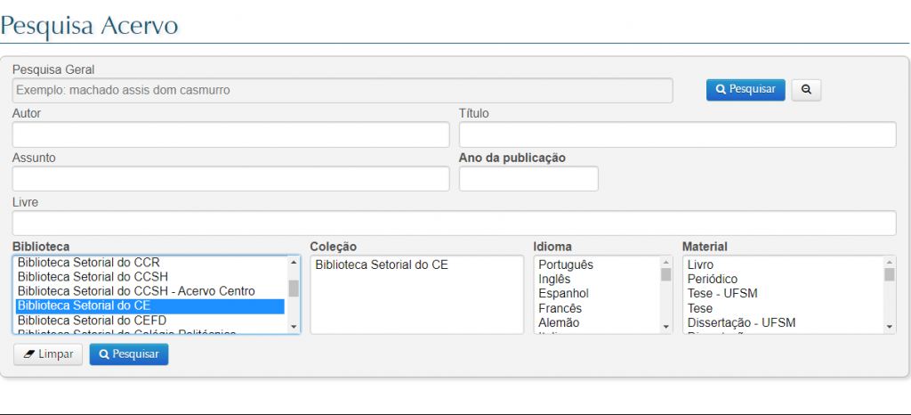Focus the Pesquisa Geral search field
The height and width of the screenshot is (415, 911).
pos(343,90)
